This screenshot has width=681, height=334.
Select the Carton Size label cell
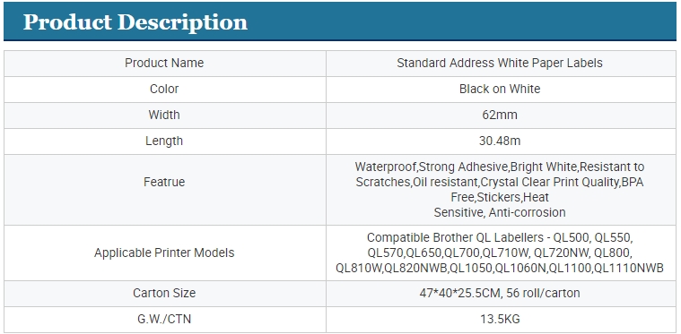point(164,294)
